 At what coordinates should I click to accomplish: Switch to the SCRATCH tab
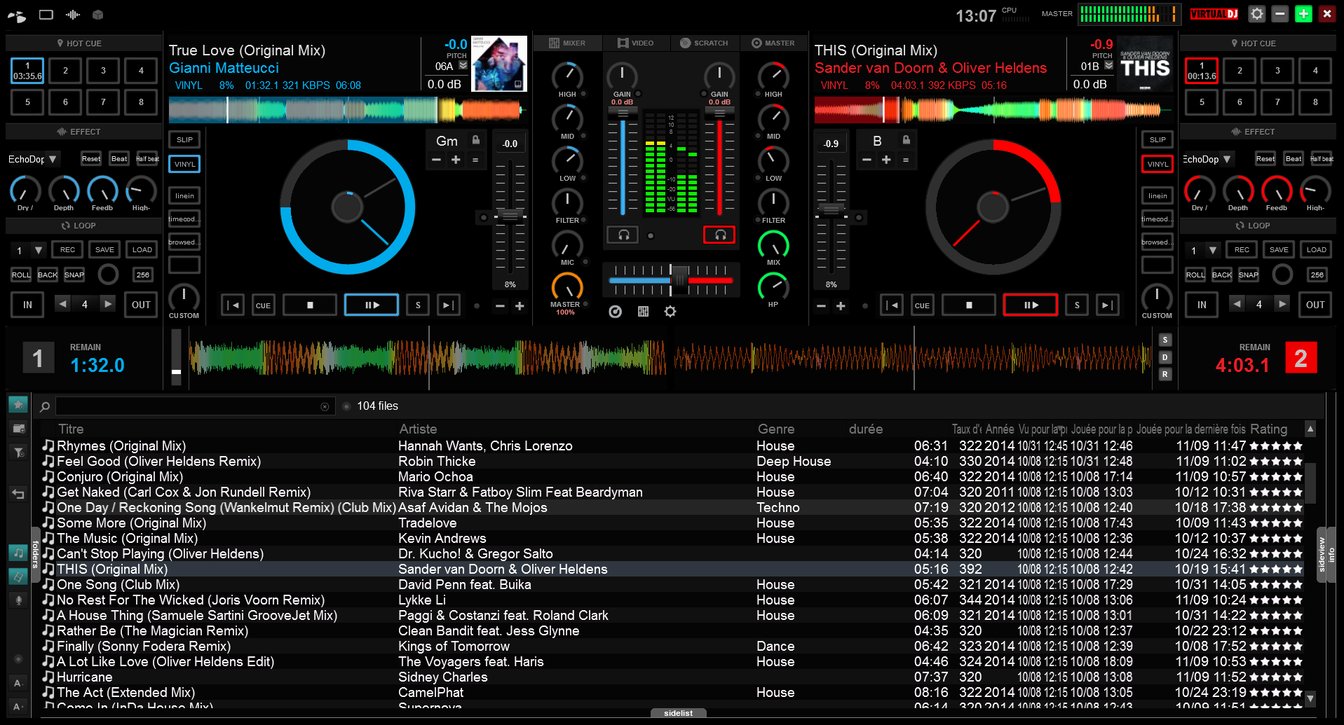705,43
